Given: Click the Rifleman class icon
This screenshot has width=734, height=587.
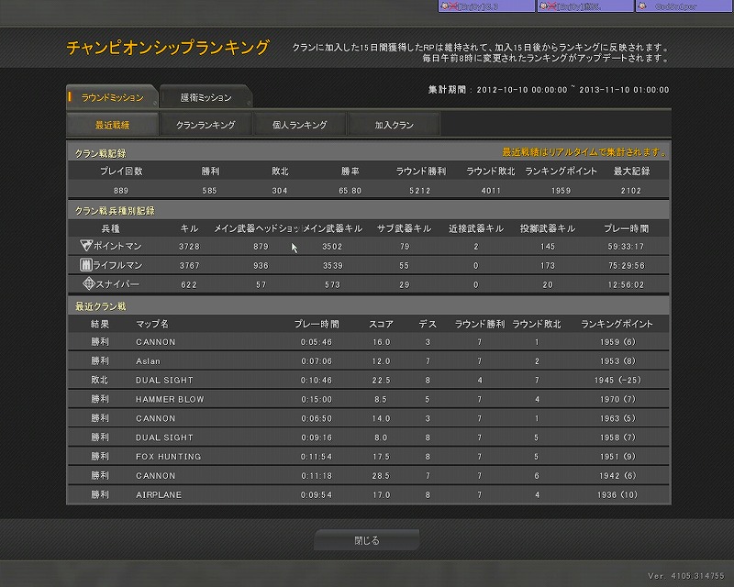Looking at the screenshot, I should click(86, 265).
